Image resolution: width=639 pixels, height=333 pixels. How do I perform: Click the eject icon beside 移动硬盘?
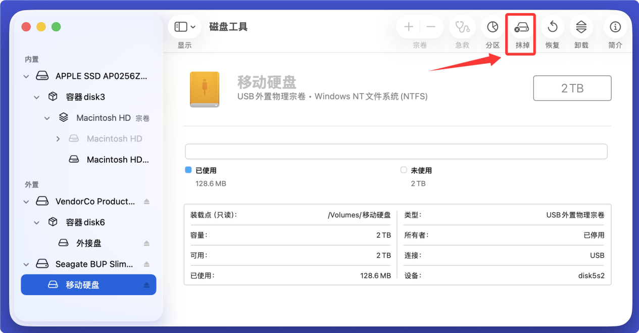point(148,284)
